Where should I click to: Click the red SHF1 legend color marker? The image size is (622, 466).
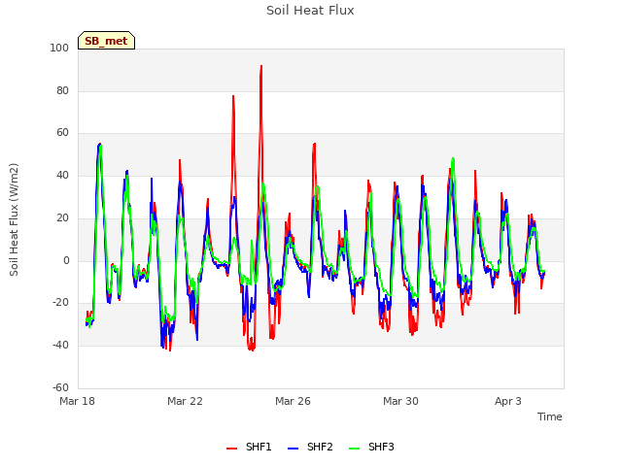click(231, 449)
